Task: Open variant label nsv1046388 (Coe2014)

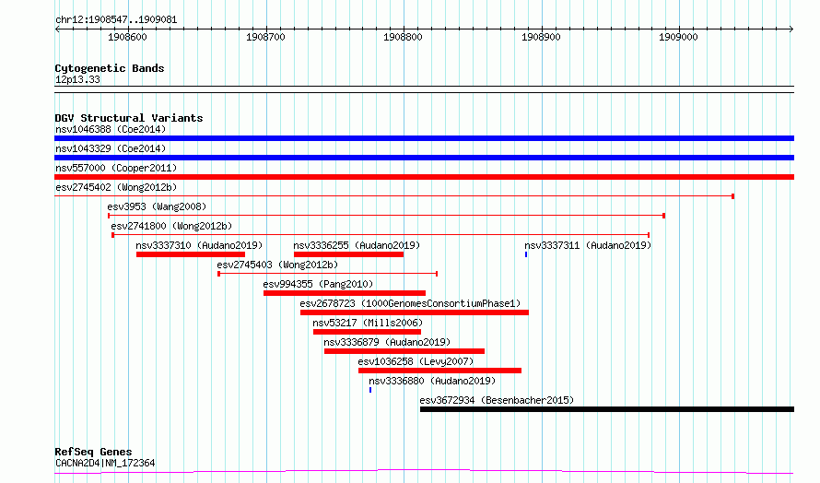Action: 111,129
